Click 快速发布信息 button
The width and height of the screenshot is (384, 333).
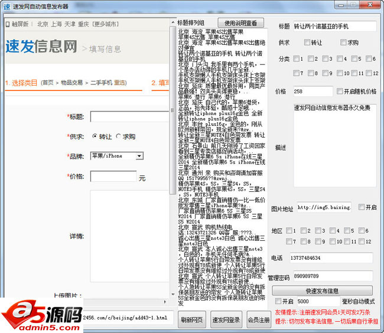tap(323, 290)
